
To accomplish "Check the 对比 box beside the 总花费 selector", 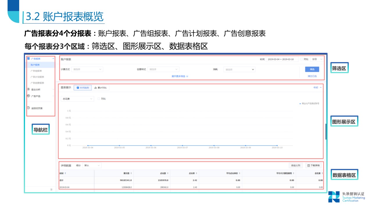I will click(x=99, y=99).
